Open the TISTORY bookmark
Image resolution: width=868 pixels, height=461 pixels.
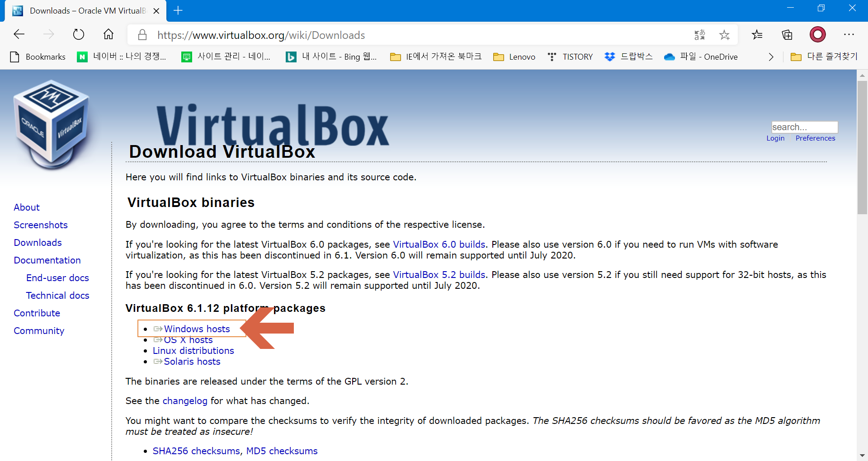(570, 57)
